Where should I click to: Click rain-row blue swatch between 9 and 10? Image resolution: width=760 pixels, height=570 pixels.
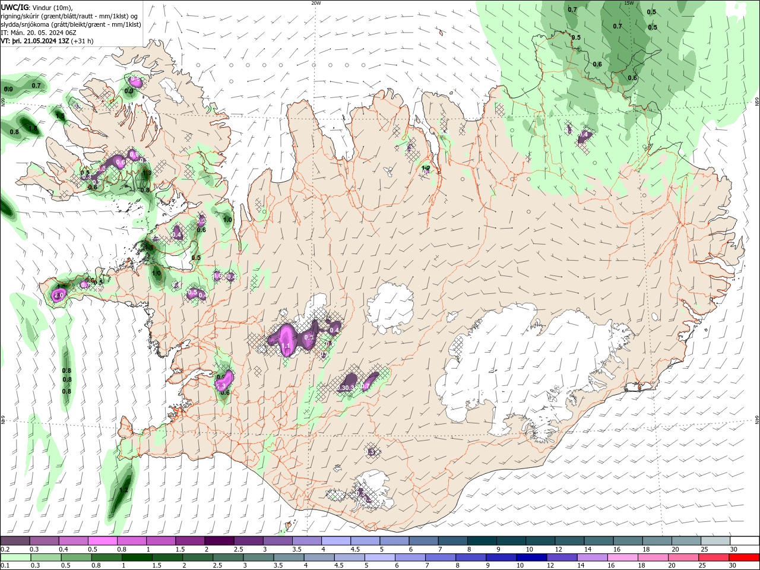[x=500, y=558]
